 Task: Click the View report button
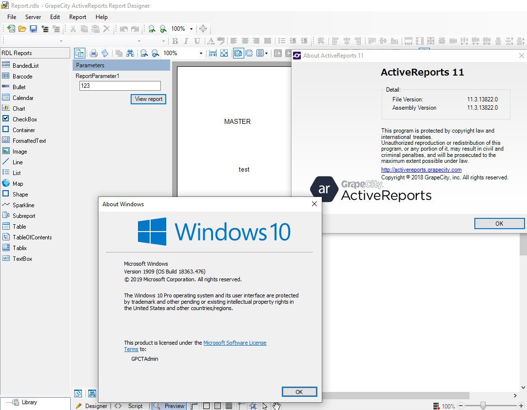[148, 99]
